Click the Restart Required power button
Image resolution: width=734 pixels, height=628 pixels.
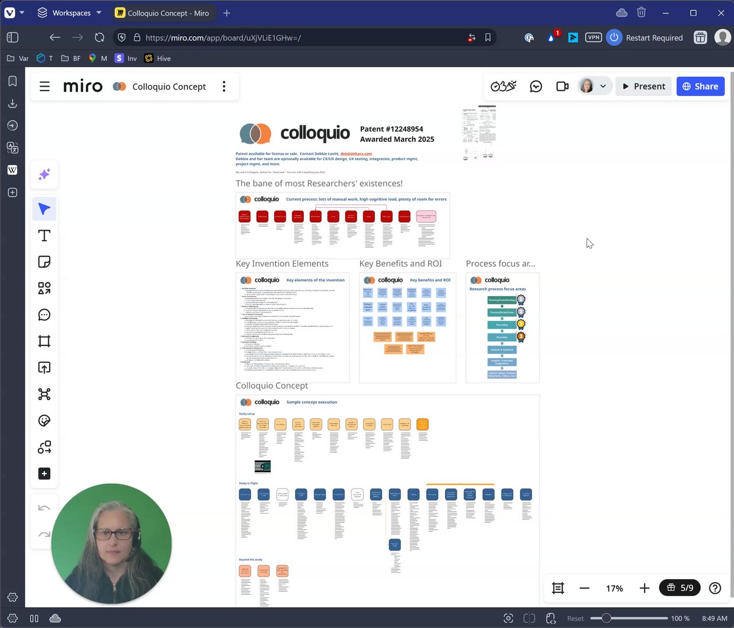pyautogui.click(x=614, y=37)
